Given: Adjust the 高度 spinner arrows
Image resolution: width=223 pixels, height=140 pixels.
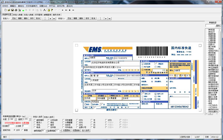Looking at the screenshot, I should [x=30, y=119].
